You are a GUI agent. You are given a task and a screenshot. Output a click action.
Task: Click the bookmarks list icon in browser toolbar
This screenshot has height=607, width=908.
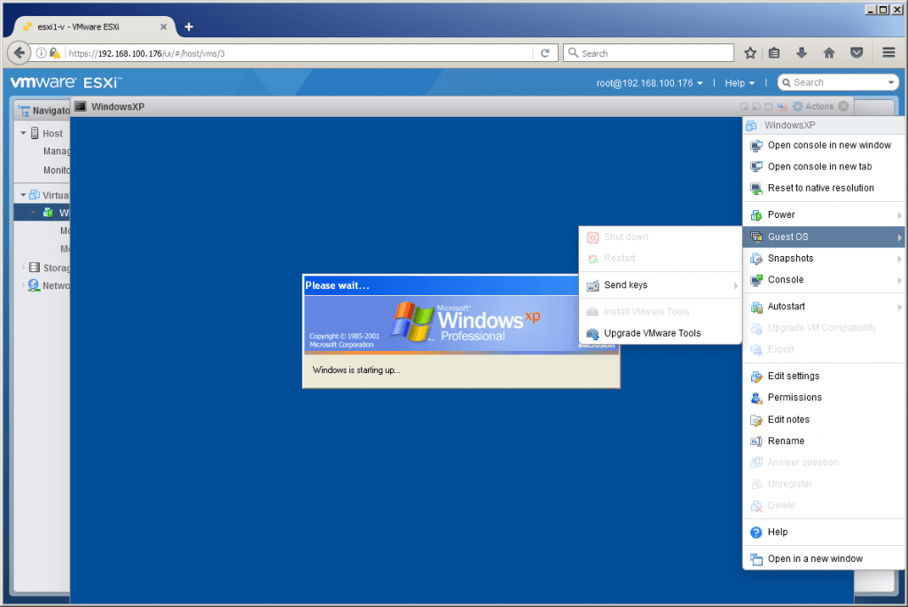tap(774, 53)
